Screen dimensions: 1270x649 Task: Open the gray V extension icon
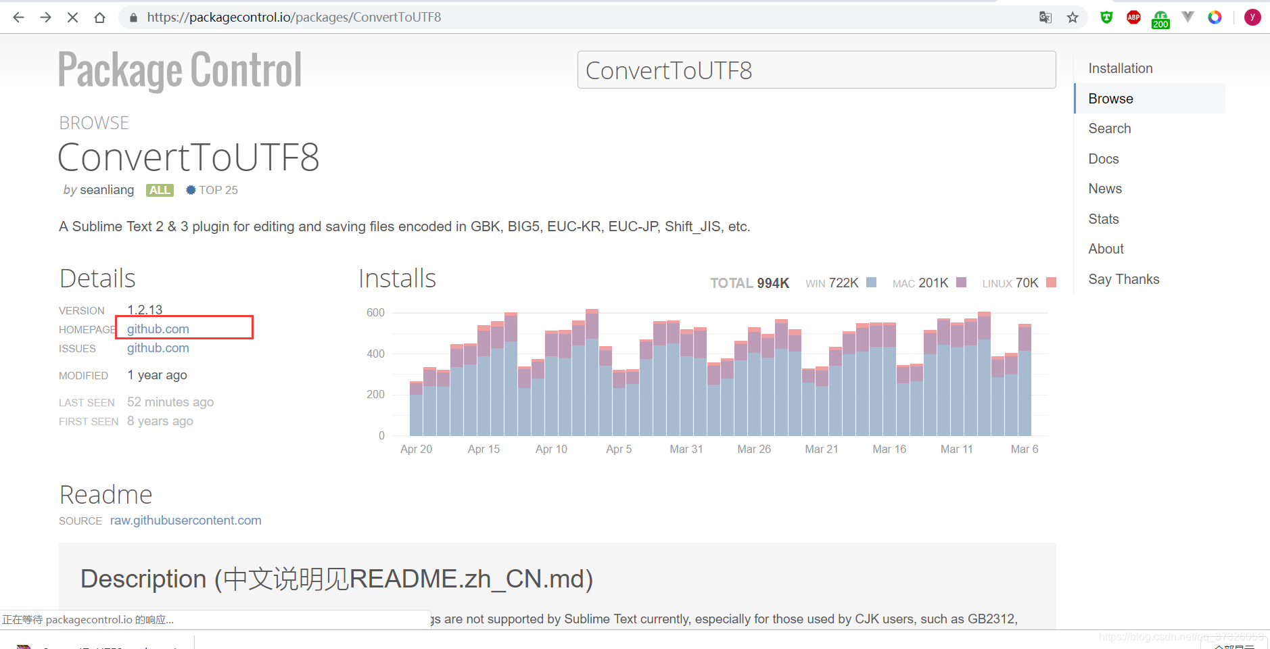(1187, 18)
